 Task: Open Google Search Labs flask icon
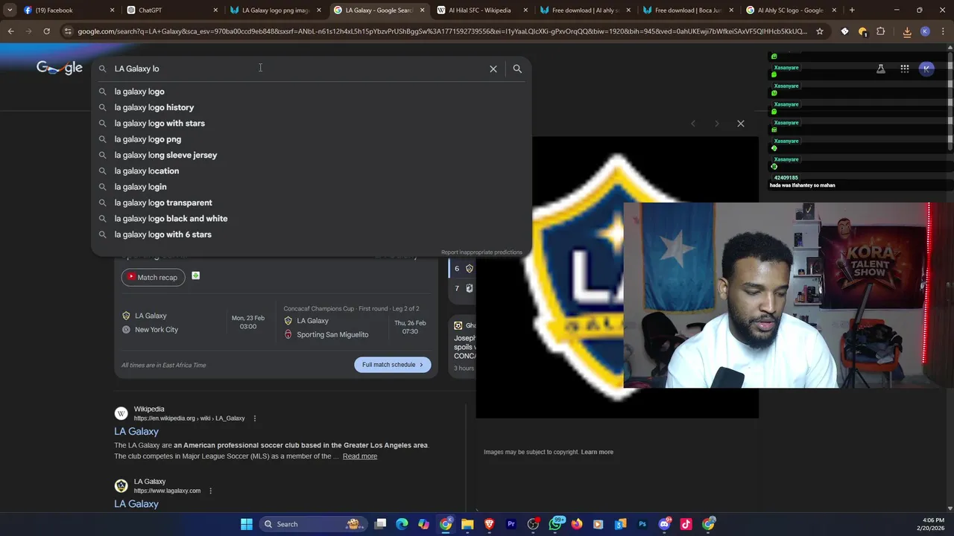(x=880, y=68)
